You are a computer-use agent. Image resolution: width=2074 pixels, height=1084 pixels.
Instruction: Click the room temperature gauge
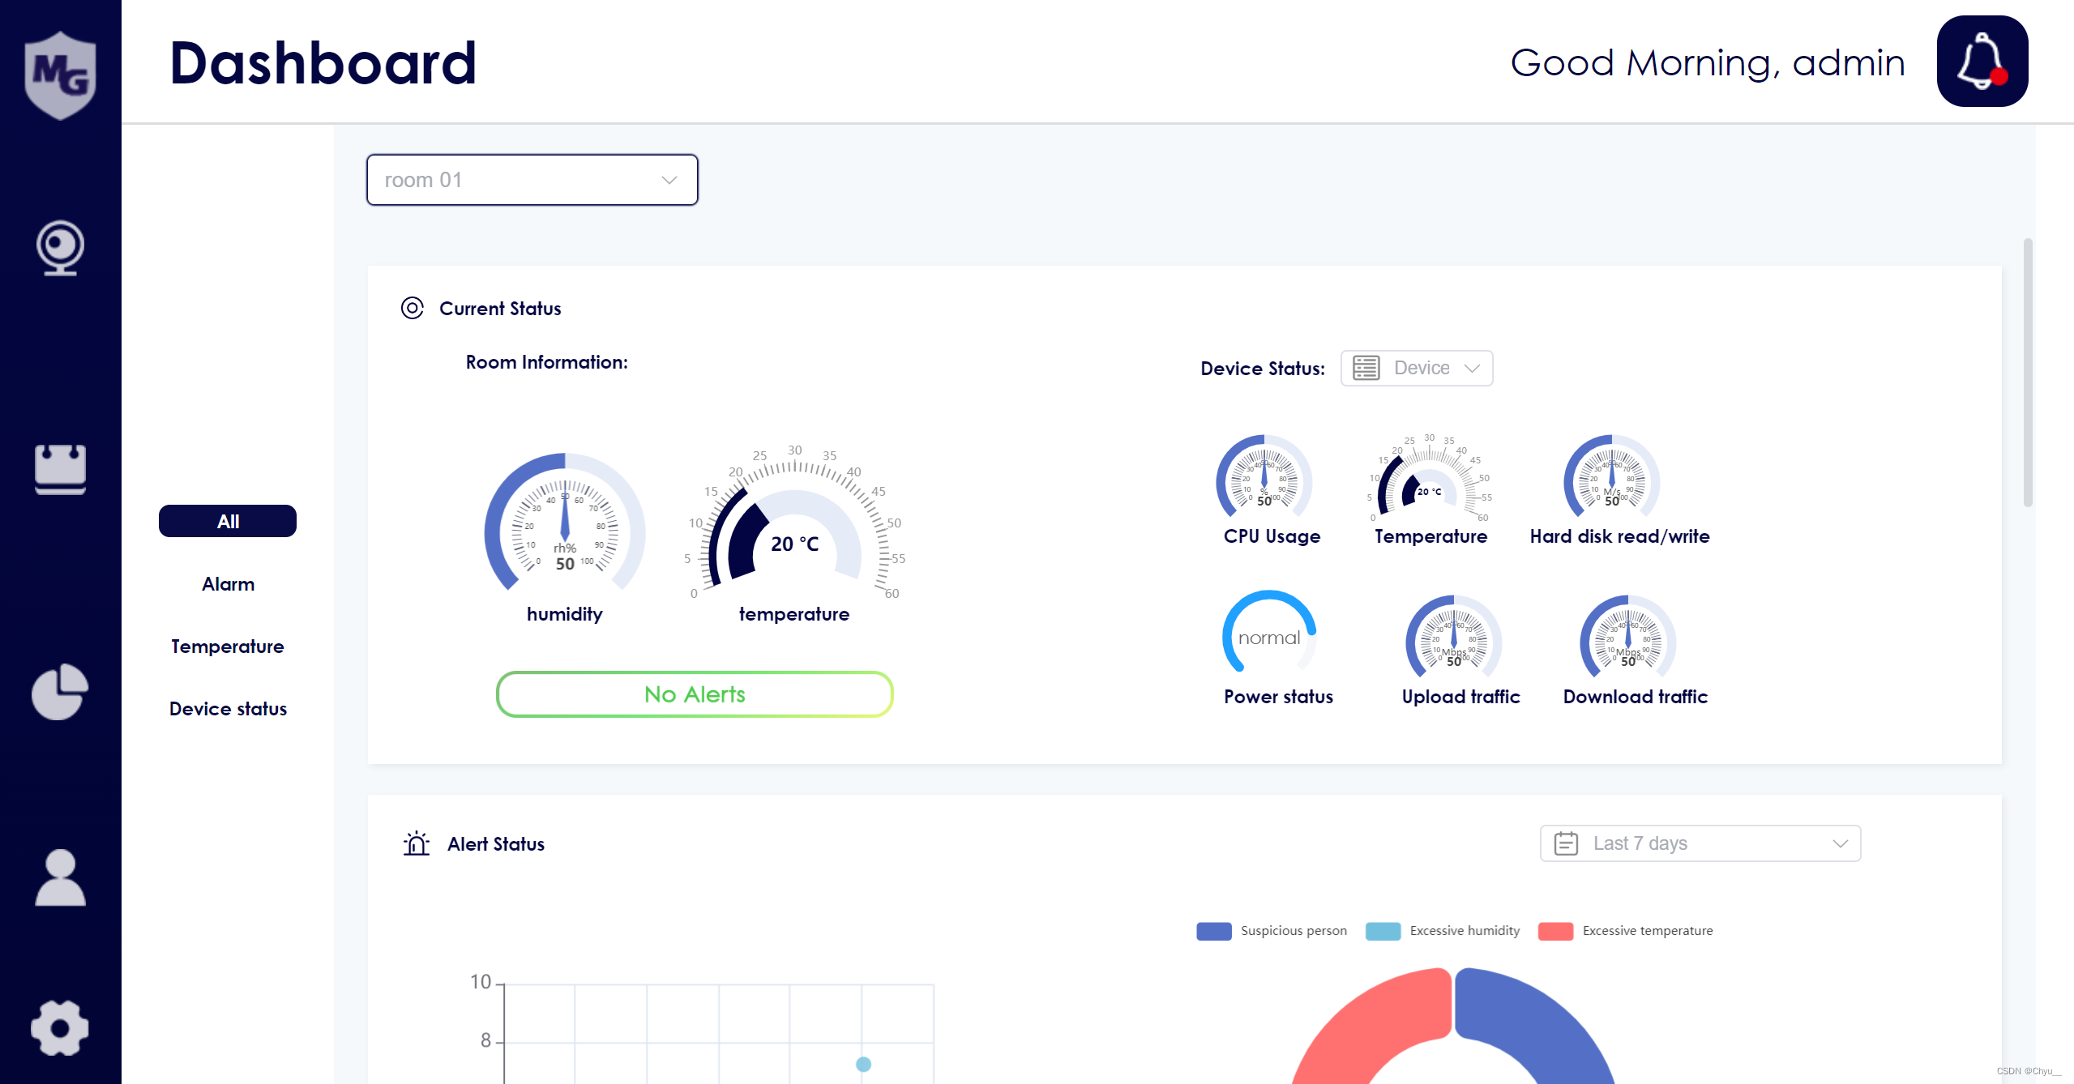pos(794,522)
